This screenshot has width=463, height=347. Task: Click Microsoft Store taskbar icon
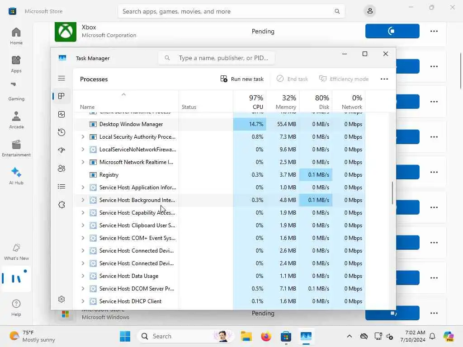click(286, 336)
